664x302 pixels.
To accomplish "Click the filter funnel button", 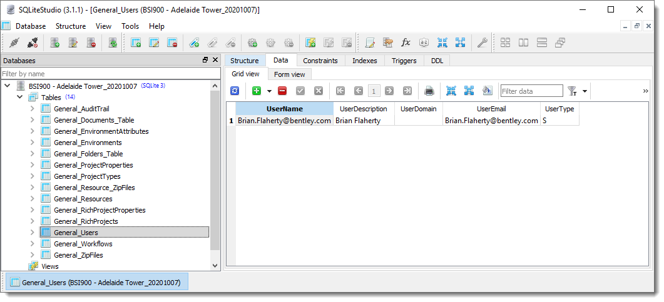I will 572,91.
